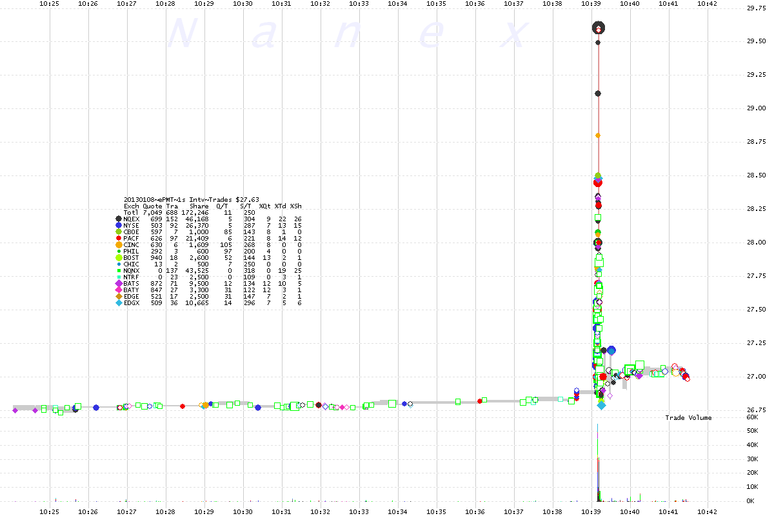
Task: Click the 29.00 price axis label
Action: point(755,108)
